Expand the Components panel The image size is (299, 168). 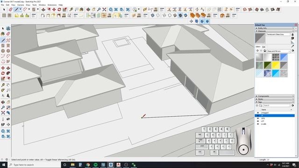[275, 96]
